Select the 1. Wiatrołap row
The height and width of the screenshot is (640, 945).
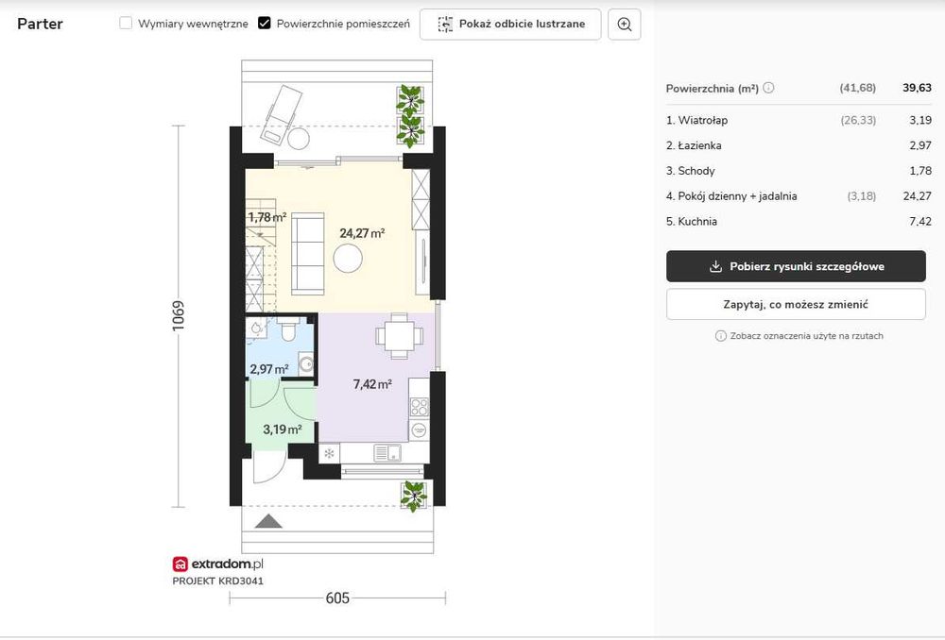(x=799, y=121)
